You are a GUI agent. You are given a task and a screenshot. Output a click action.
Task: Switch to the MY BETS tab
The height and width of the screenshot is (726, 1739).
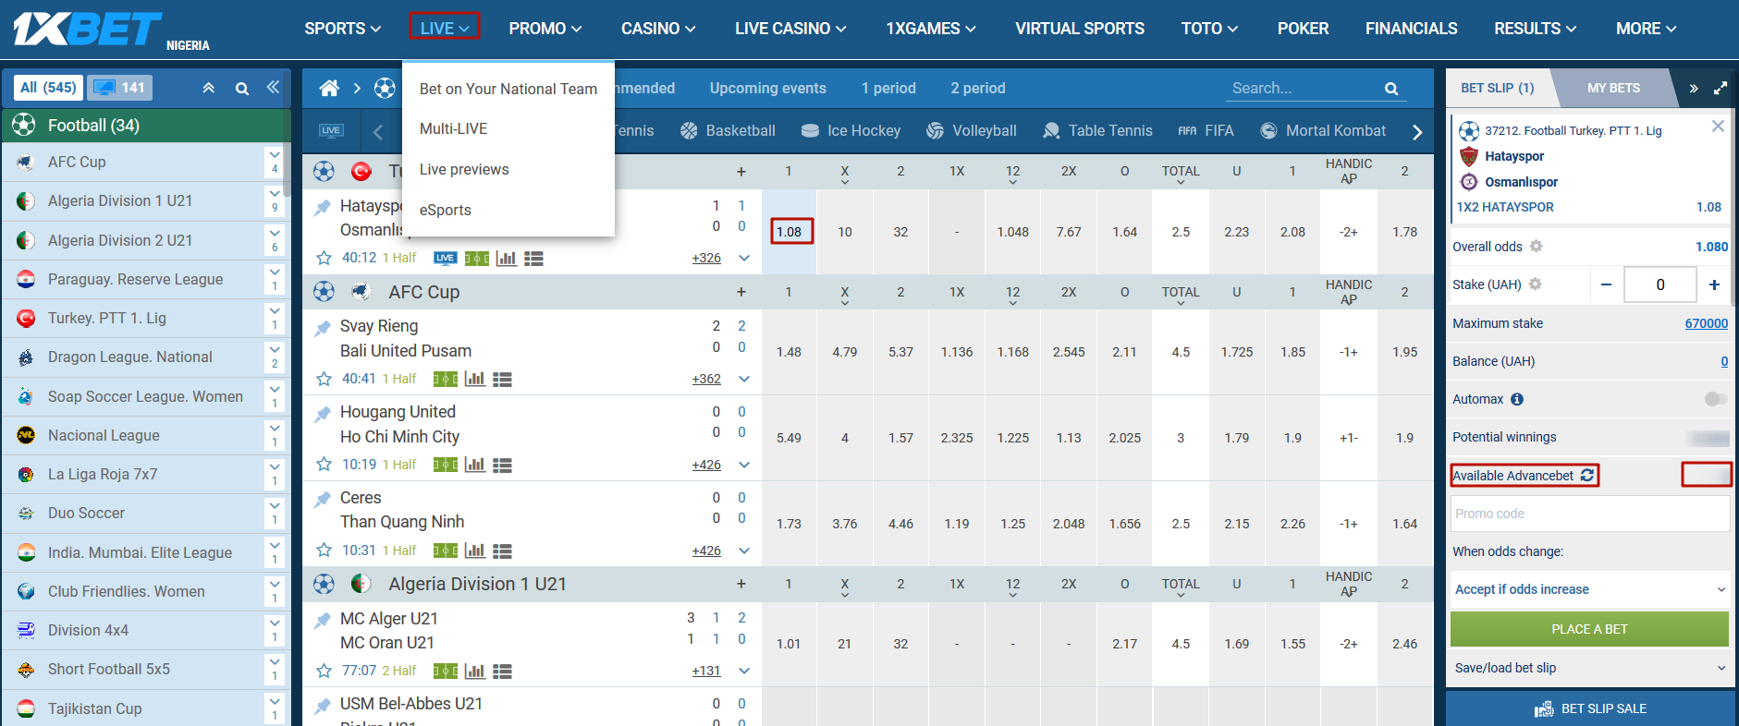1613,88
